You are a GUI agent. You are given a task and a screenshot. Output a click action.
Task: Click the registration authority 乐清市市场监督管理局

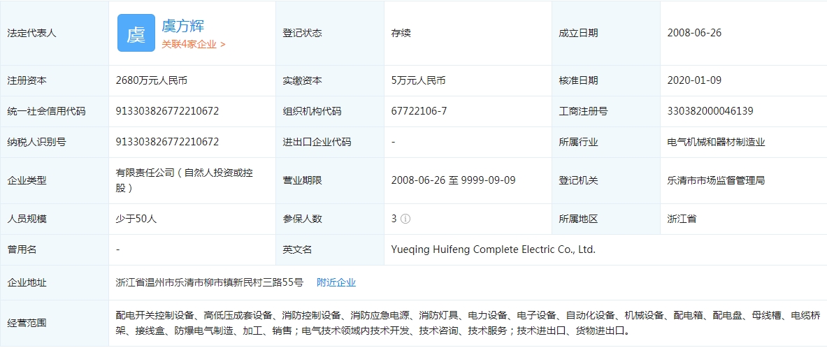(x=716, y=180)
